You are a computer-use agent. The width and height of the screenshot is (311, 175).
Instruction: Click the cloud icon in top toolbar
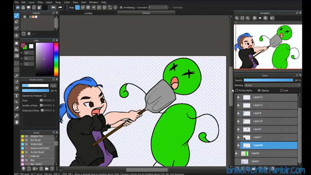(x=18, y=7)
